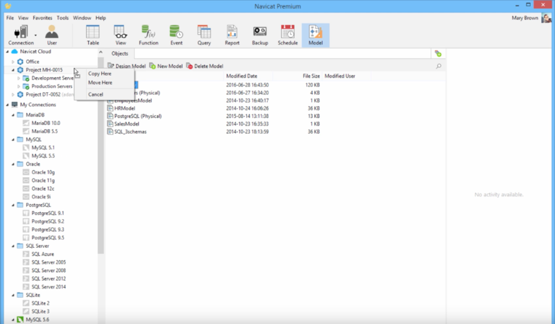Image resolution: width=555 pixels, height=324 pixels.
Task: Sort by File Size column header
Action: 298,76
